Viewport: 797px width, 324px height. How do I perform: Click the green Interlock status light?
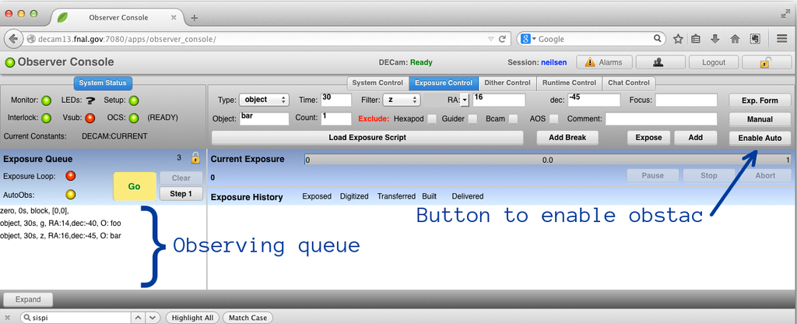point(47,118)
